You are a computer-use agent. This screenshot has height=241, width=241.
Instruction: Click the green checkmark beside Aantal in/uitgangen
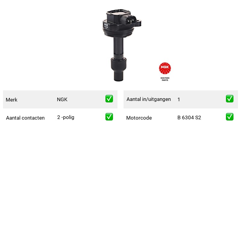(x=230, y=99)
